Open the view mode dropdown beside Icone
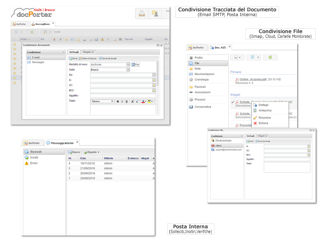Image resolution: width=323 pixels, height=242 pixels. click(x=46, y=32)
